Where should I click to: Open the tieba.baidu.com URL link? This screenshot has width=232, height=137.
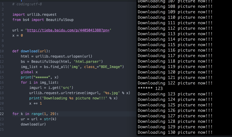pos(68,30)
